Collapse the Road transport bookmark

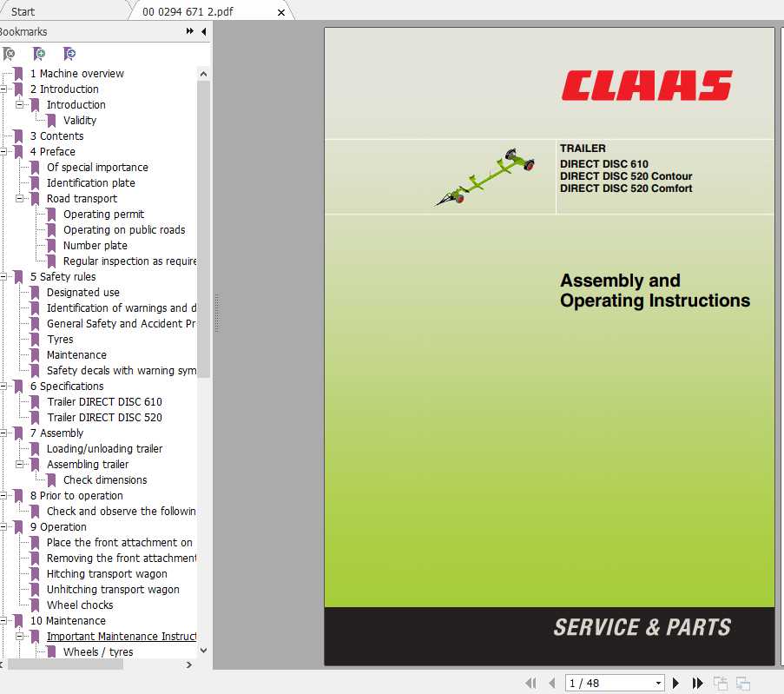pyautogui.click(x=19, y=199)
